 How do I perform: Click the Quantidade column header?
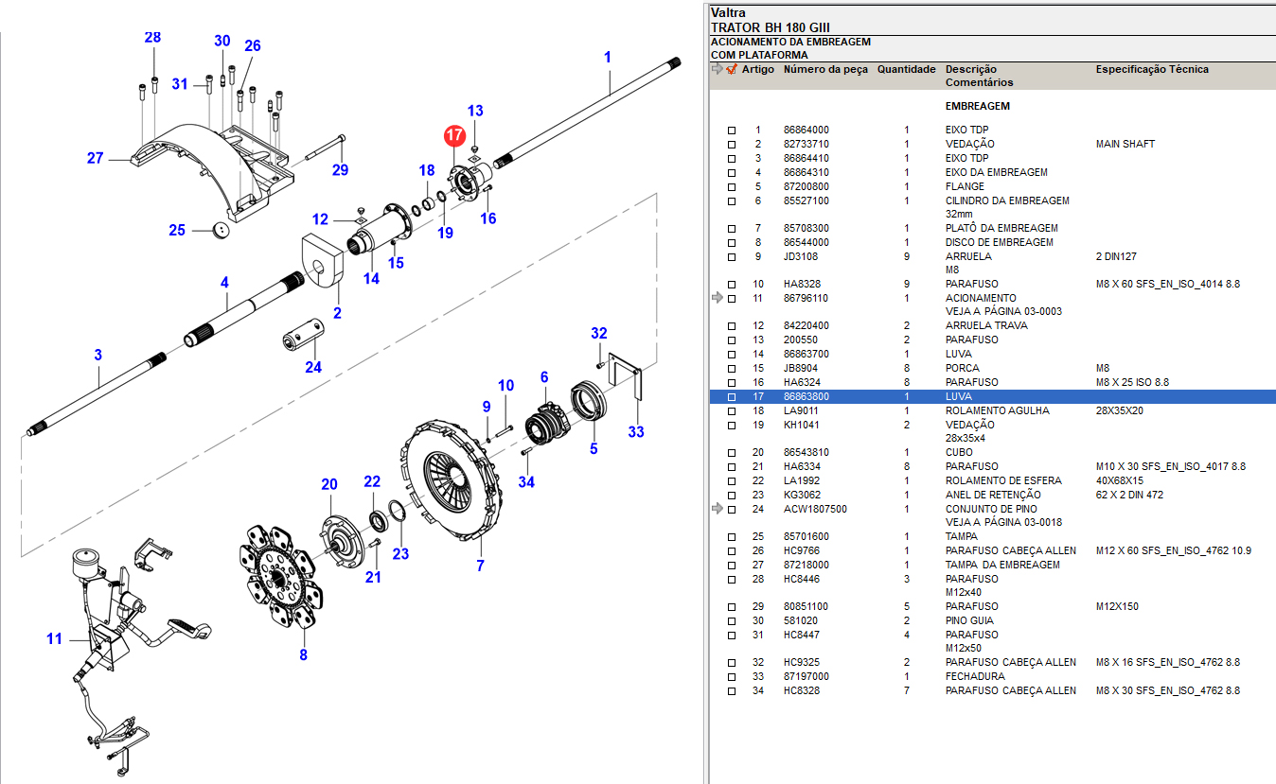pos(906,69)
